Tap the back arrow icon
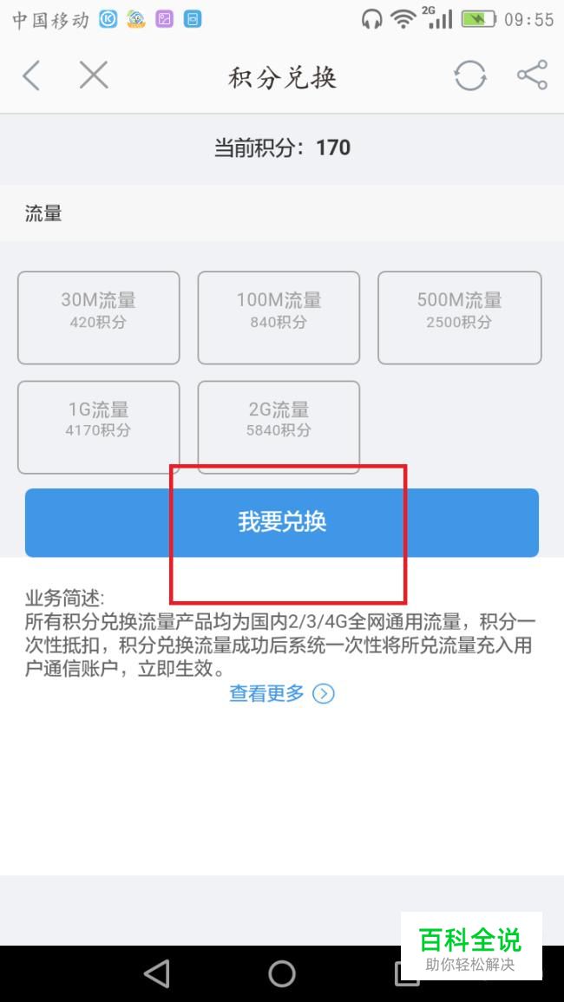The width and height of the screenshot is (564, 1002). [x=31, y=76]
